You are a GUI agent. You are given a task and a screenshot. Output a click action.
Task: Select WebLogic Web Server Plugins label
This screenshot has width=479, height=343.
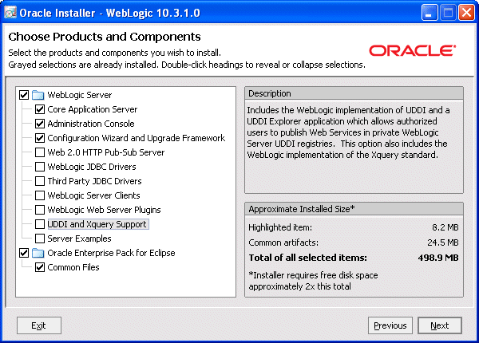coord(104,210)
